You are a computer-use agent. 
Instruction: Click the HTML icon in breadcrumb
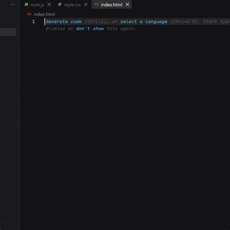pos(29,14)
